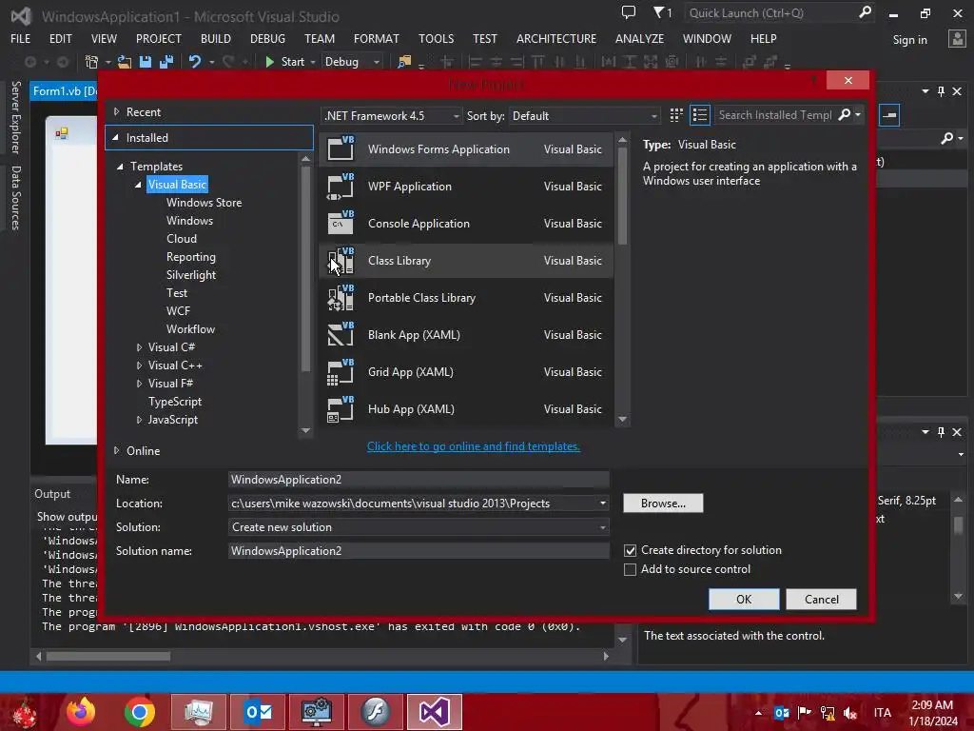
Task: Click the Browse... button
Action: [x=663, y=504]
